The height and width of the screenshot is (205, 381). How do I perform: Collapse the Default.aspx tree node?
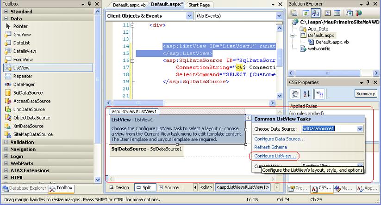[293, 35]
